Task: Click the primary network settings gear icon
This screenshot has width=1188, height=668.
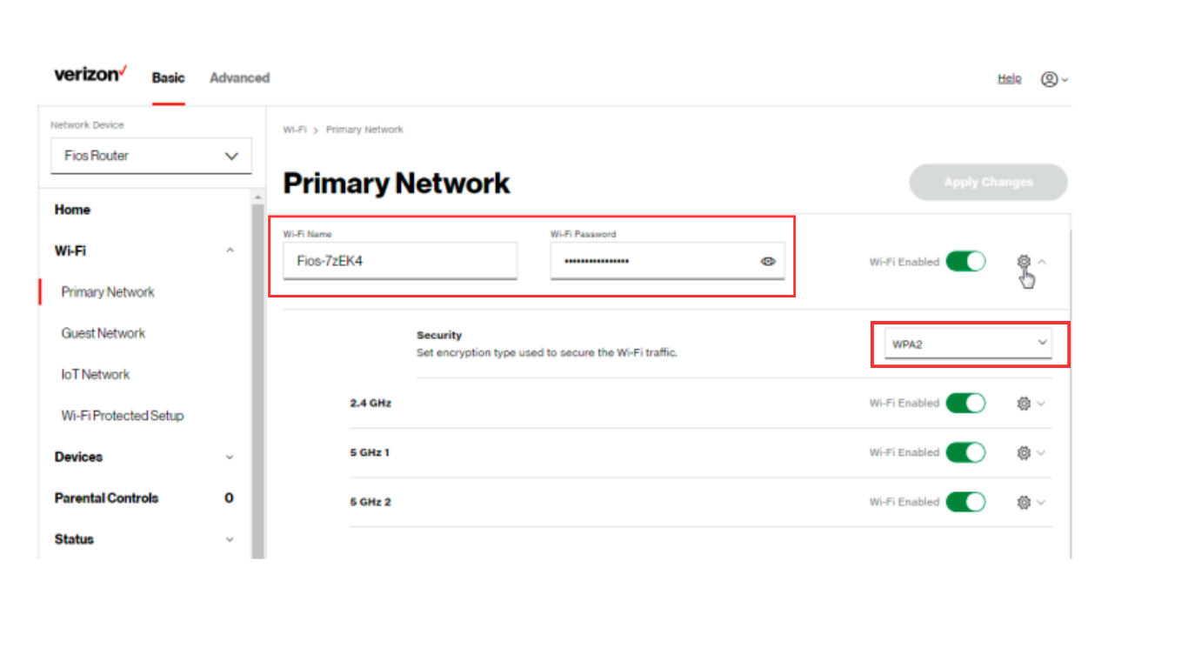Action: click(x=1024, y=261)
